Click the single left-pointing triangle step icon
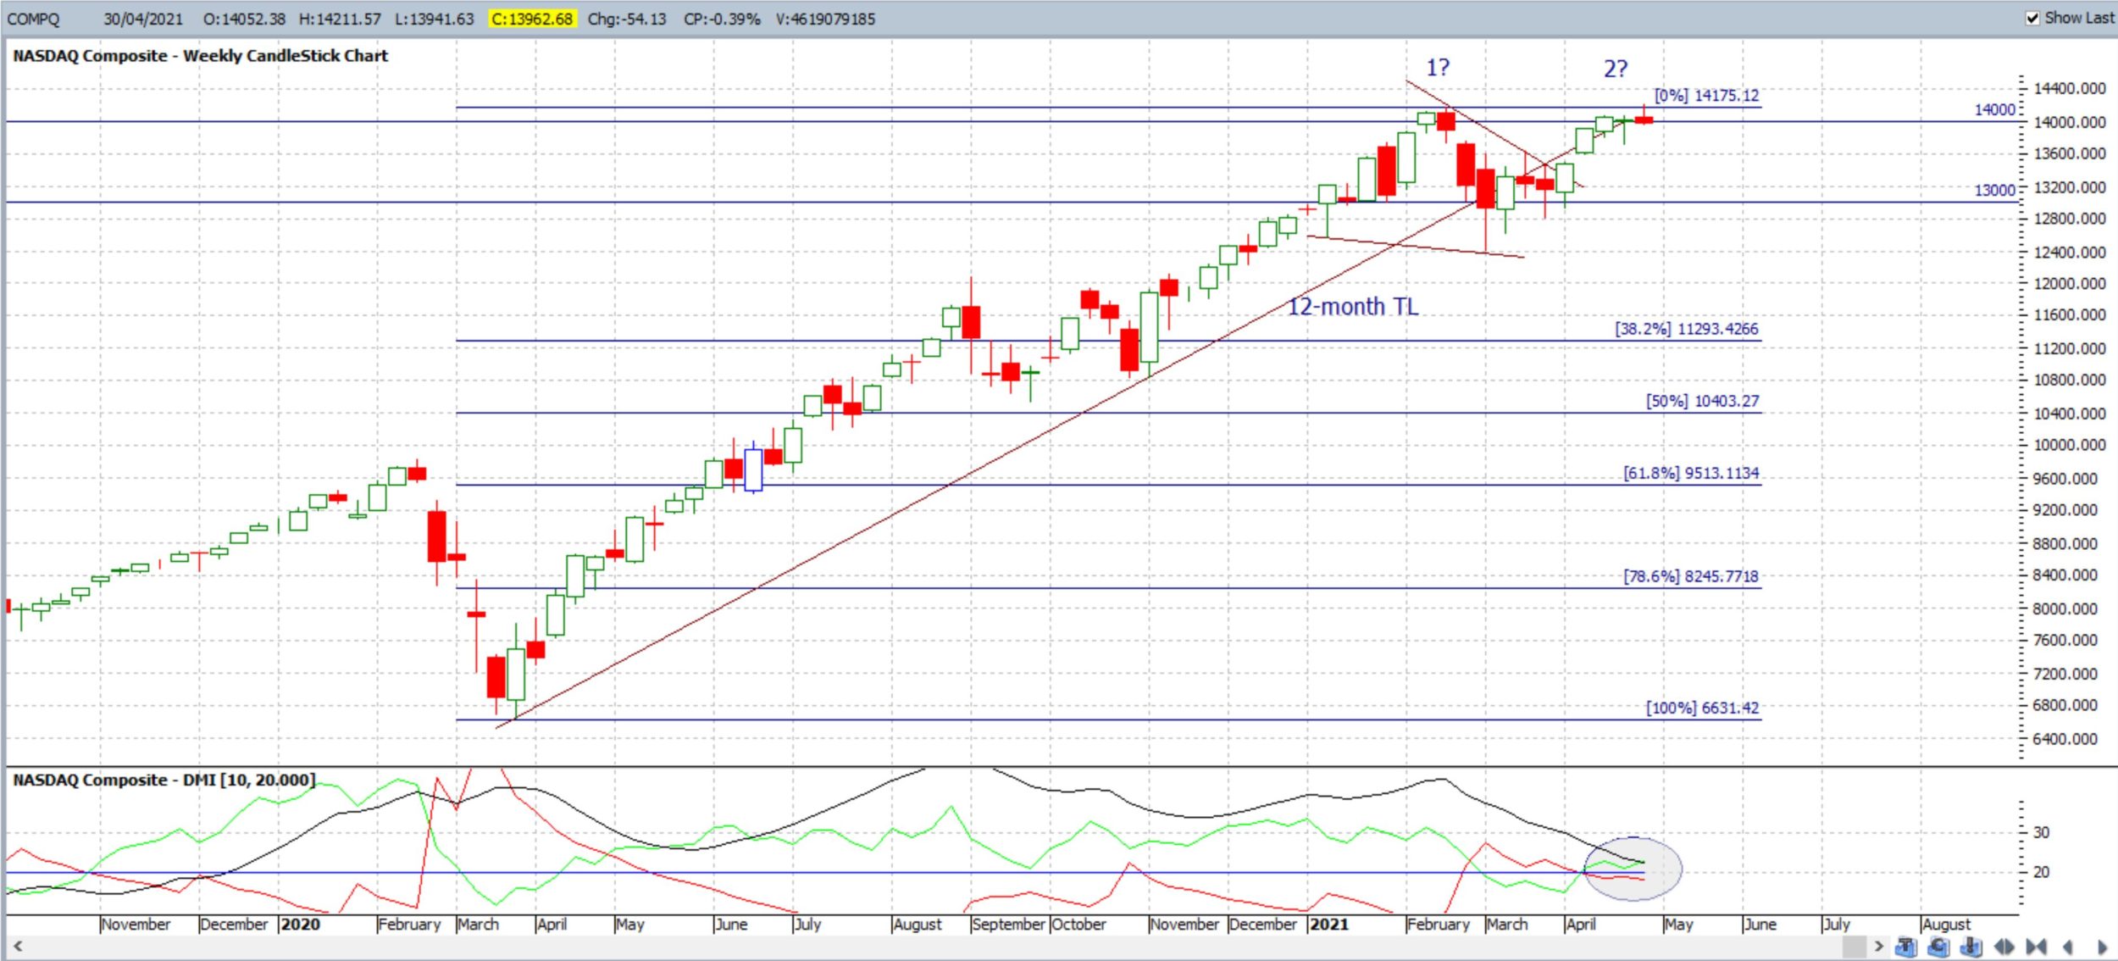This screenshot has width=2118, height=961. 2068,947
